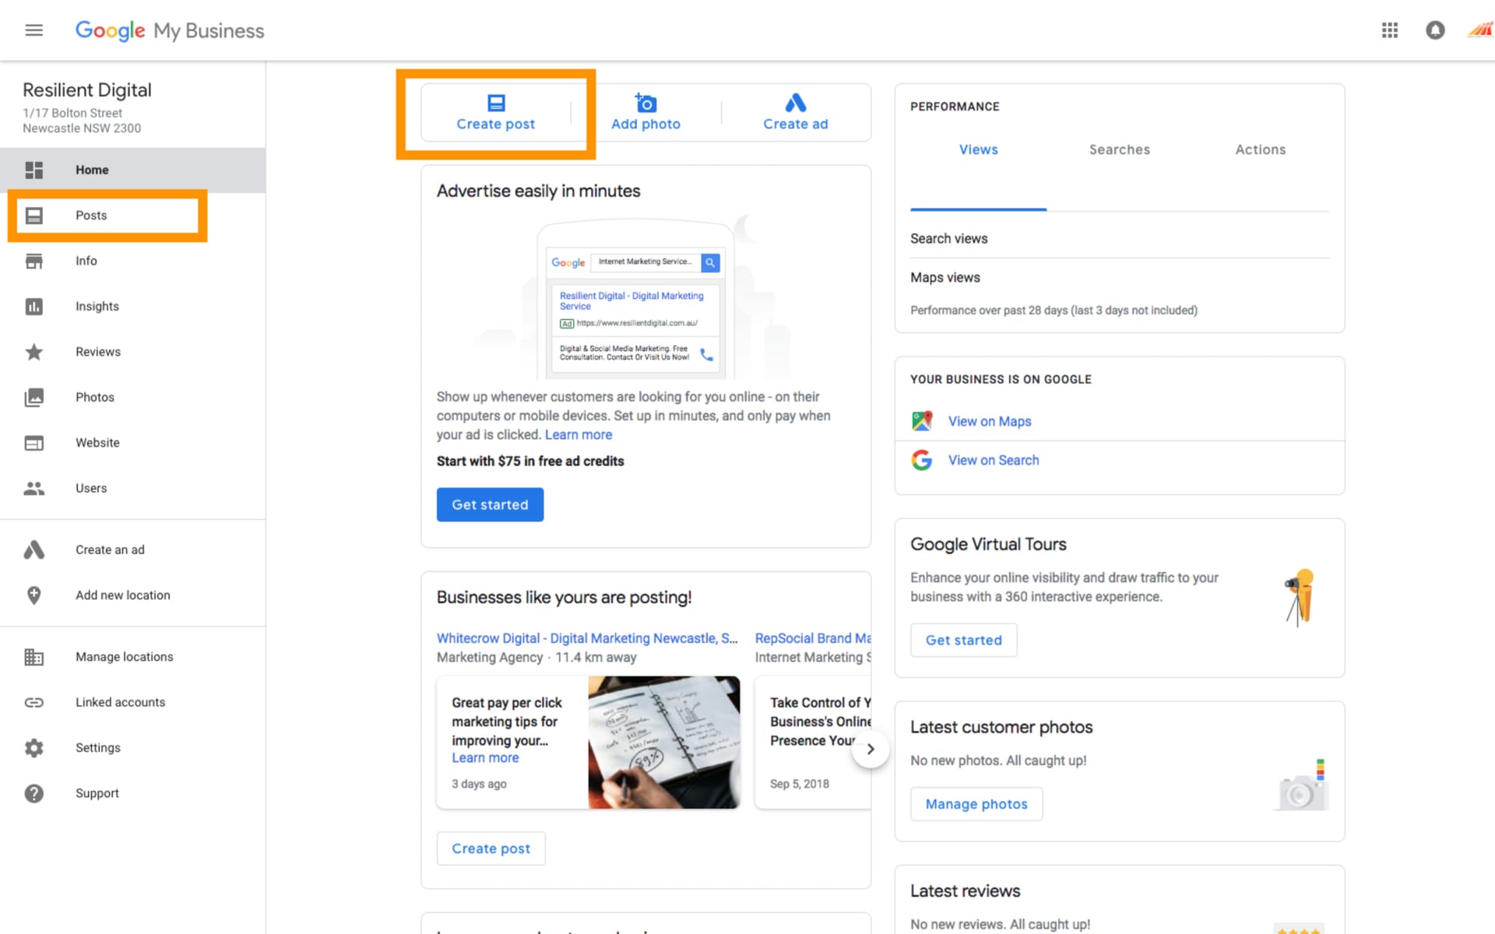Click the Linked accounts link icon
This screenshot has height=934, width=1495.
[x=33, y=702]
